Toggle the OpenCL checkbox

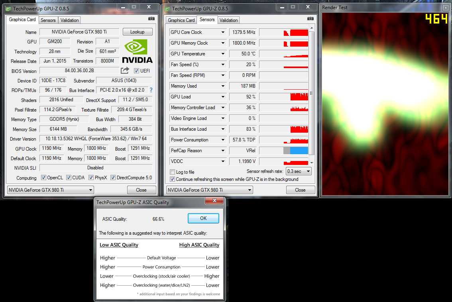point(43,178)
